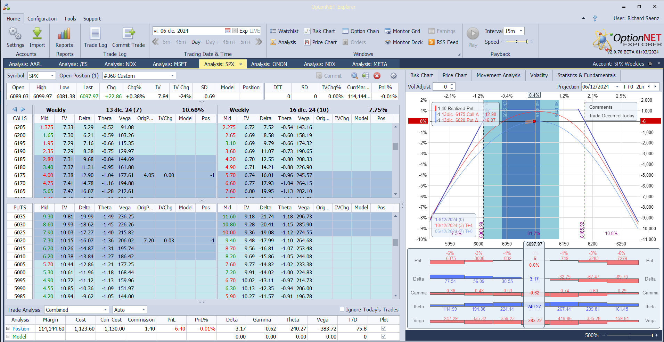Open the Settings gear icon

pyautogui.click(x=15, y=33)
